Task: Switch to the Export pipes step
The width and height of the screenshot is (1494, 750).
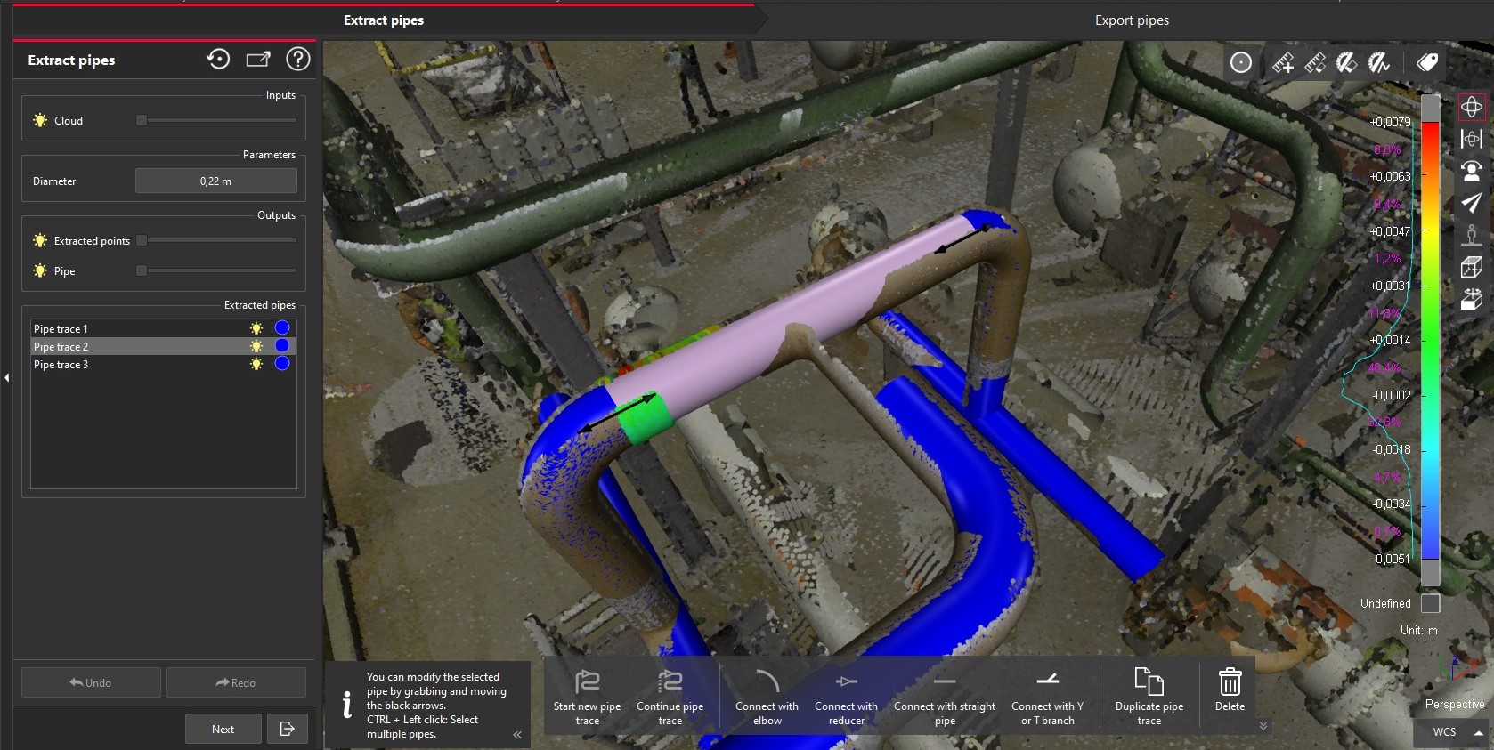Action: (x=1131, y=20)
